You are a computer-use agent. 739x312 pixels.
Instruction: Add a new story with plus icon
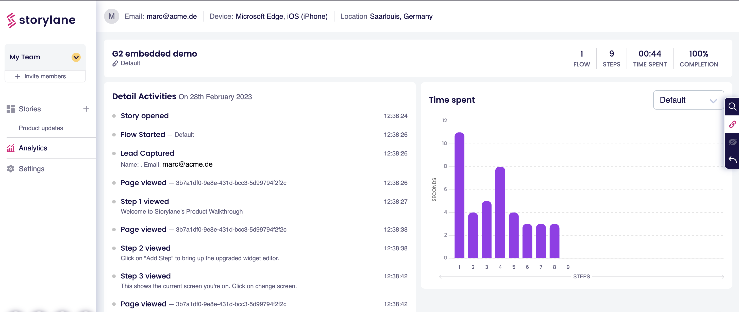[86, 109]
